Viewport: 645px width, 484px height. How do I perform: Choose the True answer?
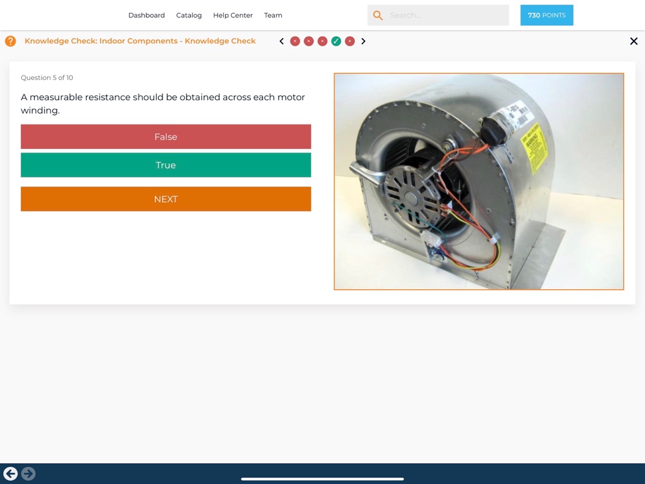pyautogui.click(x=166, y=165)
